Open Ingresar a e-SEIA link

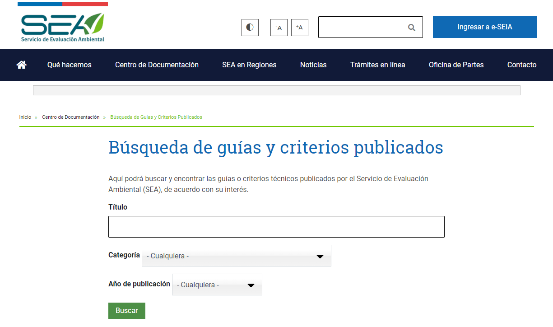(x=484, y=27)
